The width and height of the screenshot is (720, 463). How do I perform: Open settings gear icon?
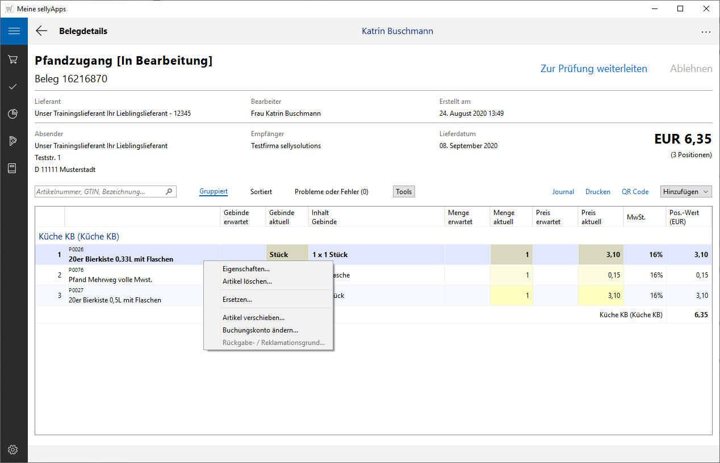pyautogui.click(x=13, y=450)
